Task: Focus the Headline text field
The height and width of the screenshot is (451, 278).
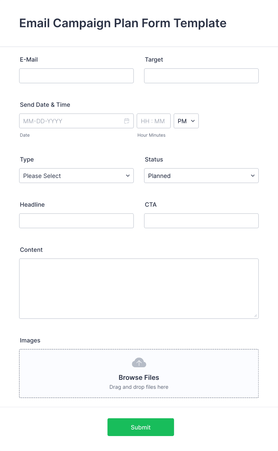Action: coord(77,221)
